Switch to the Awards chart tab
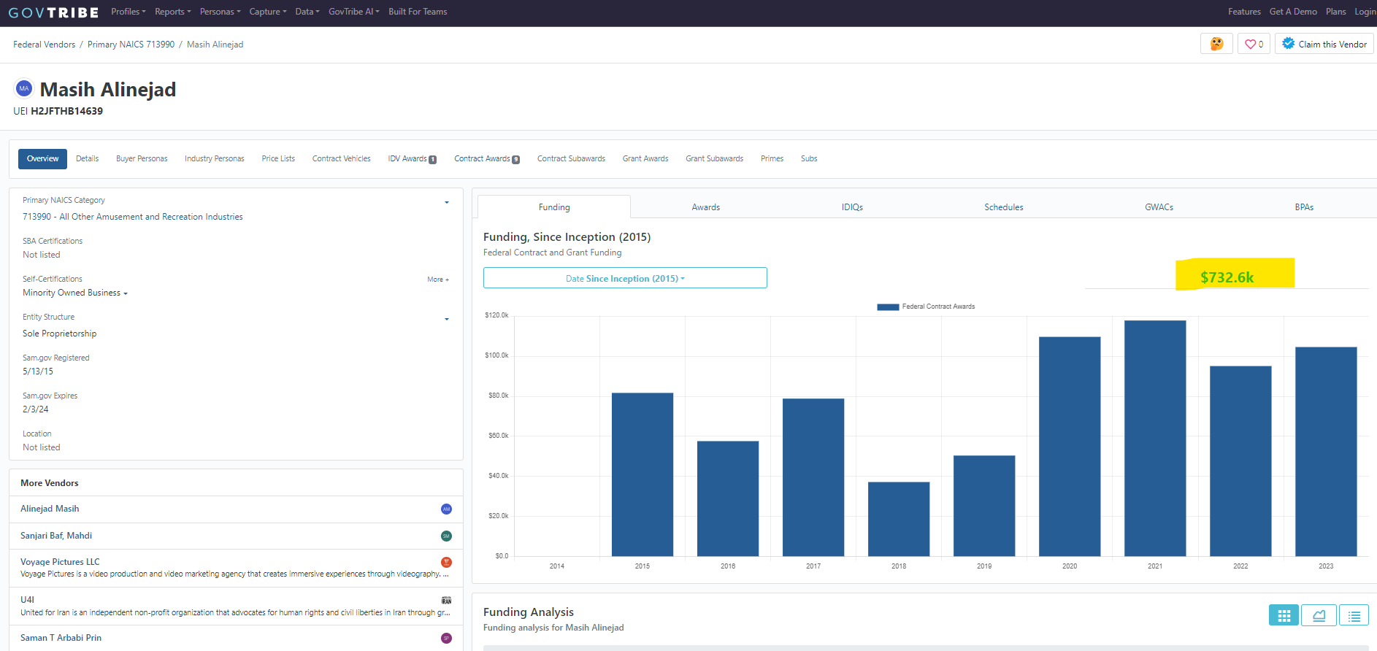Screen dimensions: 1377x651 (706, 207)
